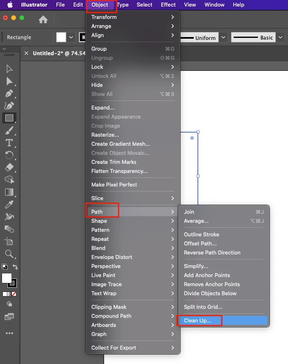288x364 pixels.
Task: Select the Artboard tool
Action: coord(9,241)
